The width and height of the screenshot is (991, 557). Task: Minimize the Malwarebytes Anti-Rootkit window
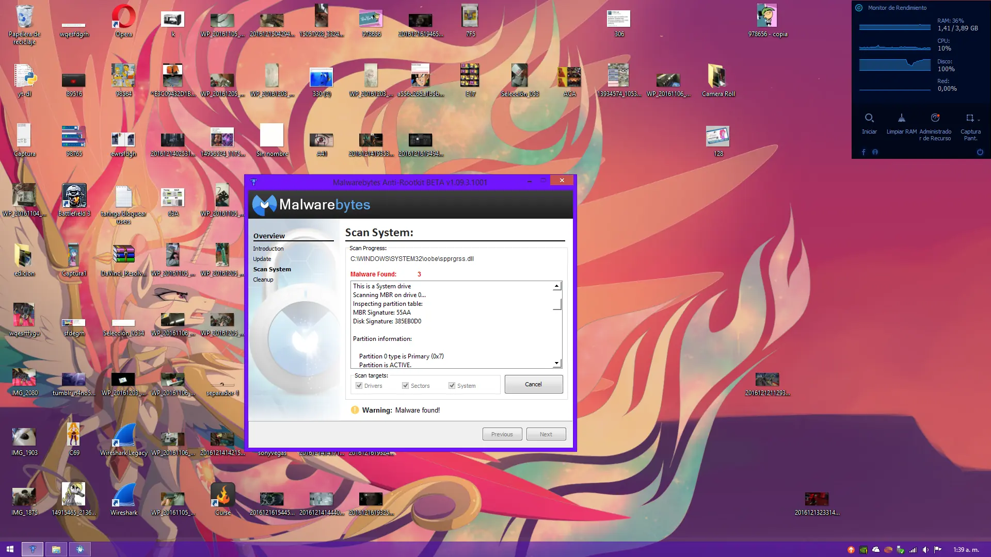(x=530, y=181)
